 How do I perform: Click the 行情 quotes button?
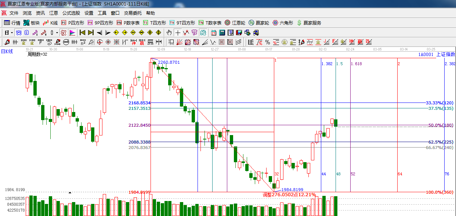[12, 23]
